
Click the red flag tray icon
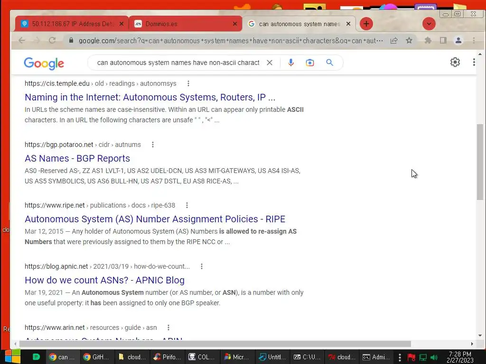411,357
